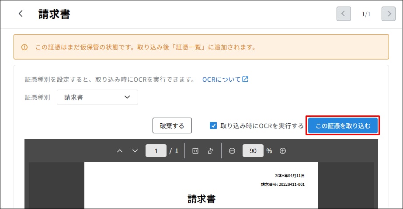Go back using the header back arrow
The image size is (403, 209).
click(x=21, y=14)
